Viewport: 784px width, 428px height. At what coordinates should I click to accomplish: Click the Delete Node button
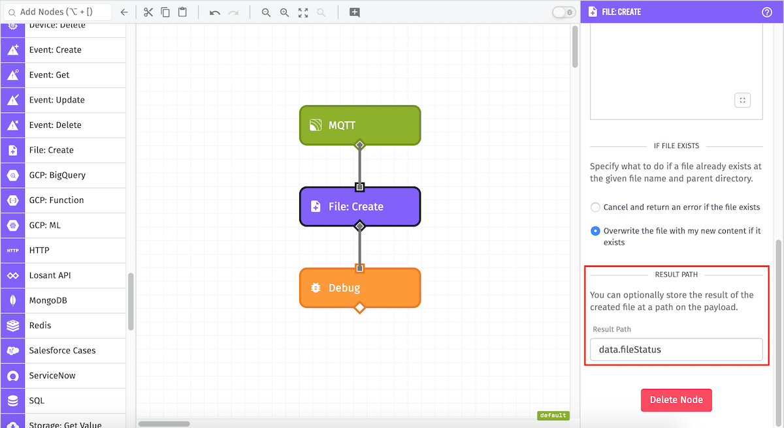point(676,400)
